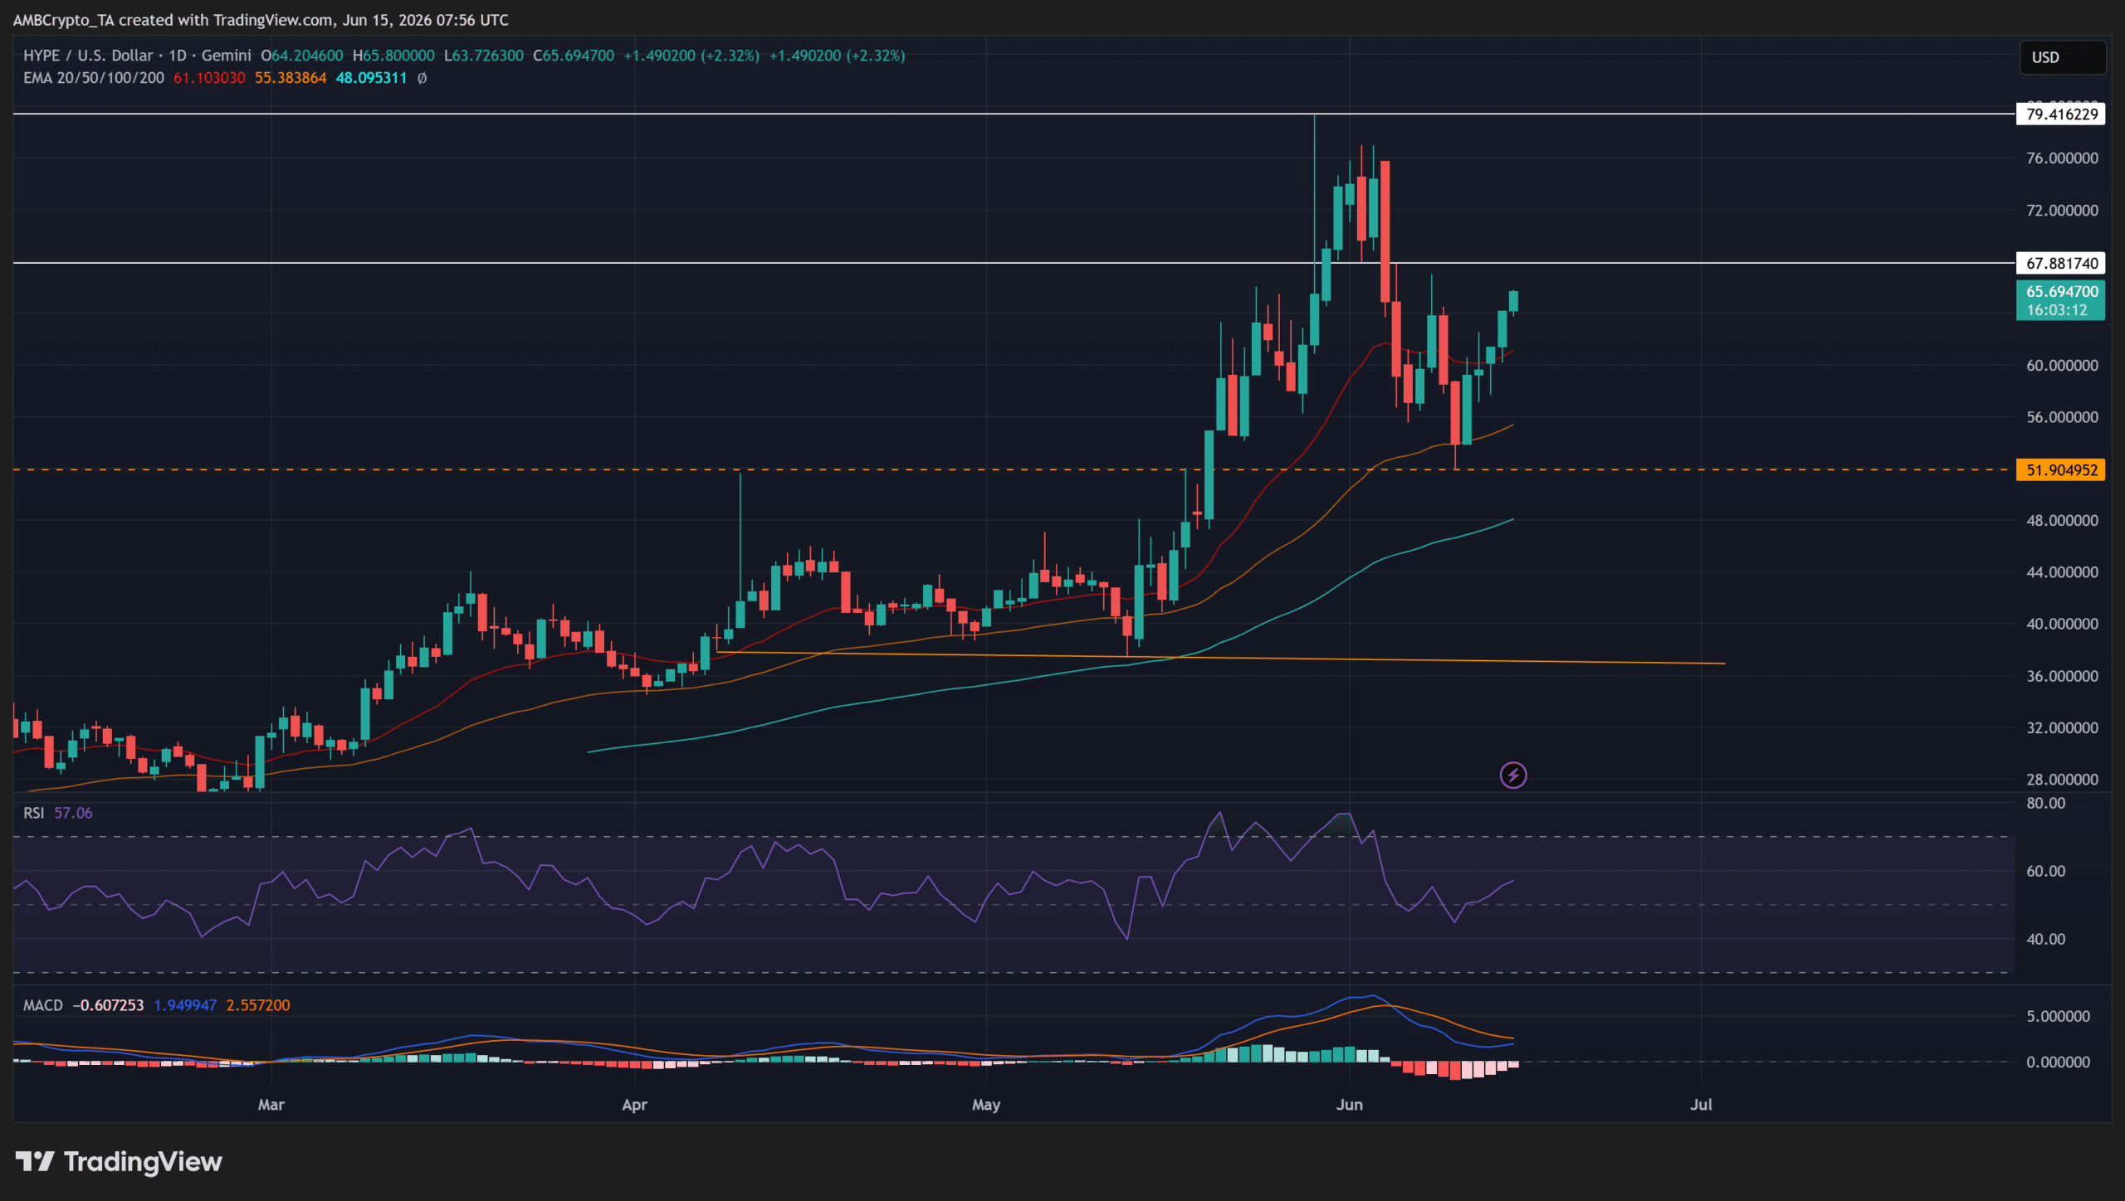The image size is (2125, 1201).
Task: Click the low price value 63.726300
Action: click(x=488, y=56)
